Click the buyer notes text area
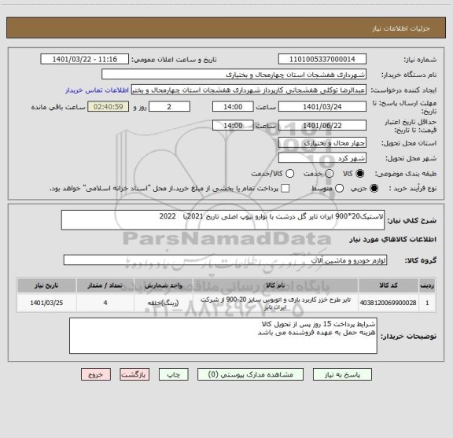This screenshot has height=438, width=453. coord(223,336)
